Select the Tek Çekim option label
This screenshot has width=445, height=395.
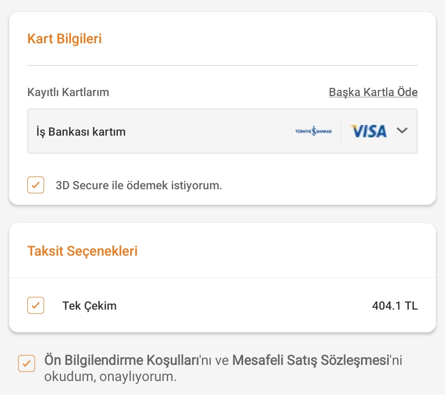tap(89, 306)
